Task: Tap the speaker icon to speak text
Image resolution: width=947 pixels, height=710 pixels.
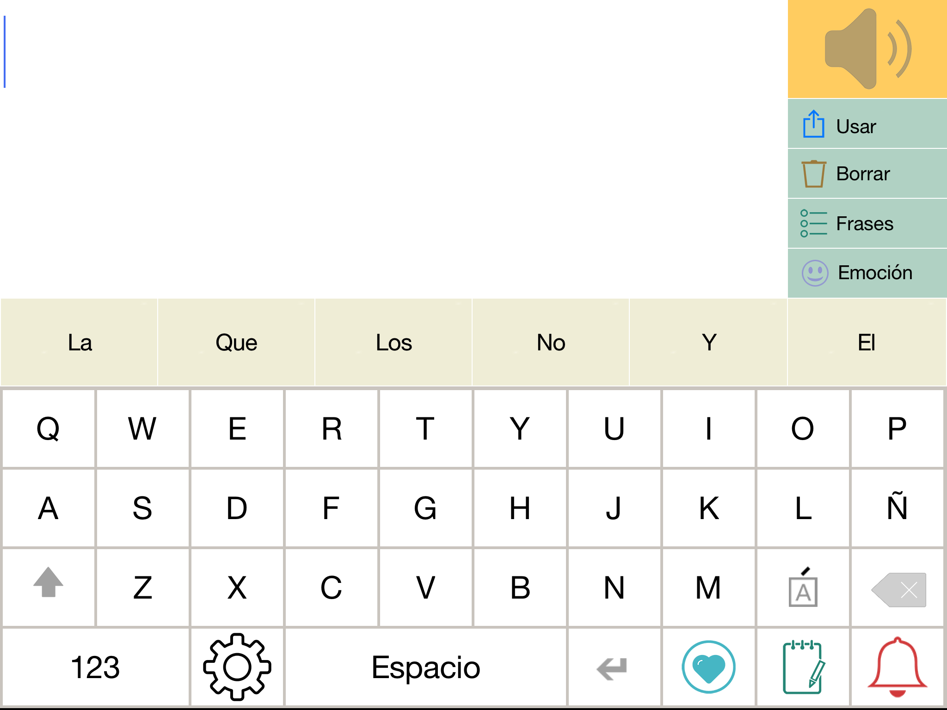Action: [x=867, y=49]
